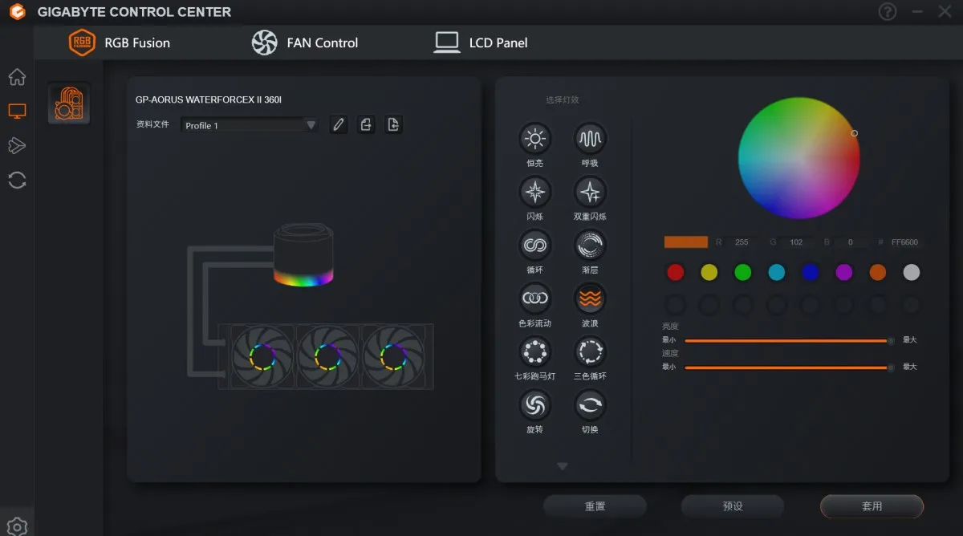963x536 pixels.
Task: Click the 重置 reset button
Action: click(595, 506)
